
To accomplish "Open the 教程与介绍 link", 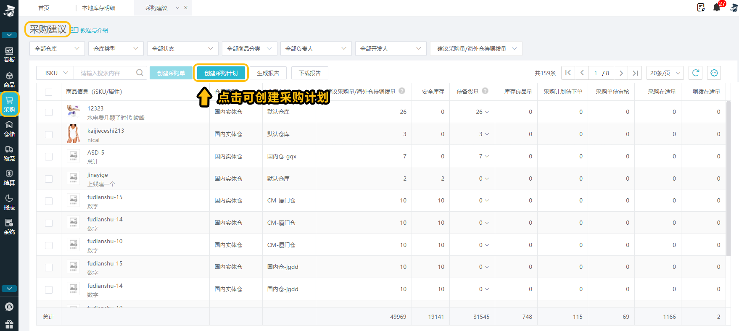I will pyautogui.click(x=90, y=30).
